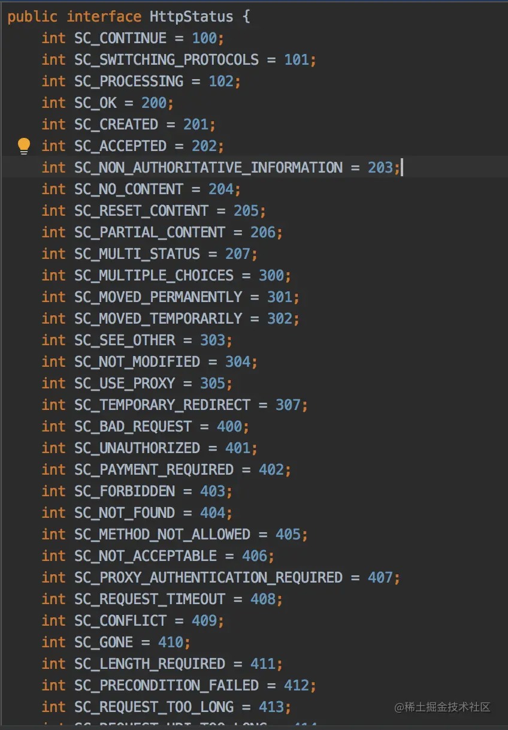Screen dimensions: 508x730
Task: Click the SC_UNAUTHORIZED constant
Action: coord(137,448)
